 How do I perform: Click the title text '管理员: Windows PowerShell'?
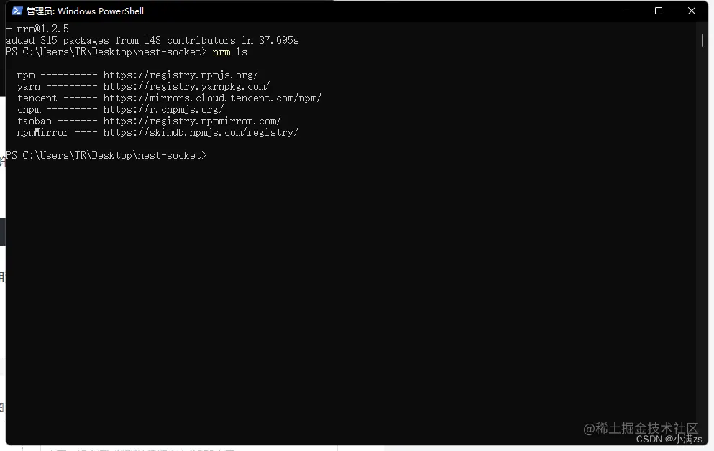[85, 11]
